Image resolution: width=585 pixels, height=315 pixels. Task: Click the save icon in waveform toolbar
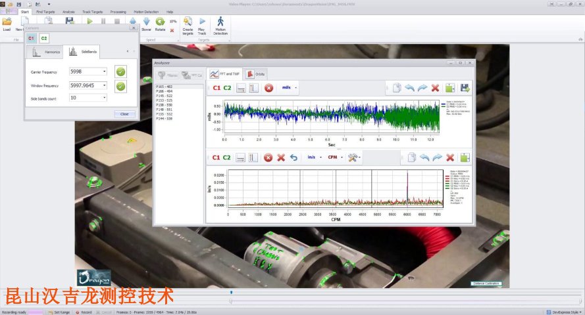coord(465,88)
